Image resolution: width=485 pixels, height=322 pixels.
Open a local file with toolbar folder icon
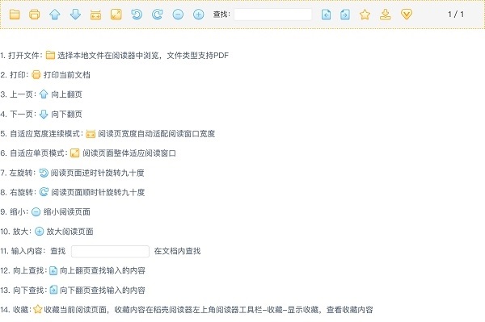point(15,15)
